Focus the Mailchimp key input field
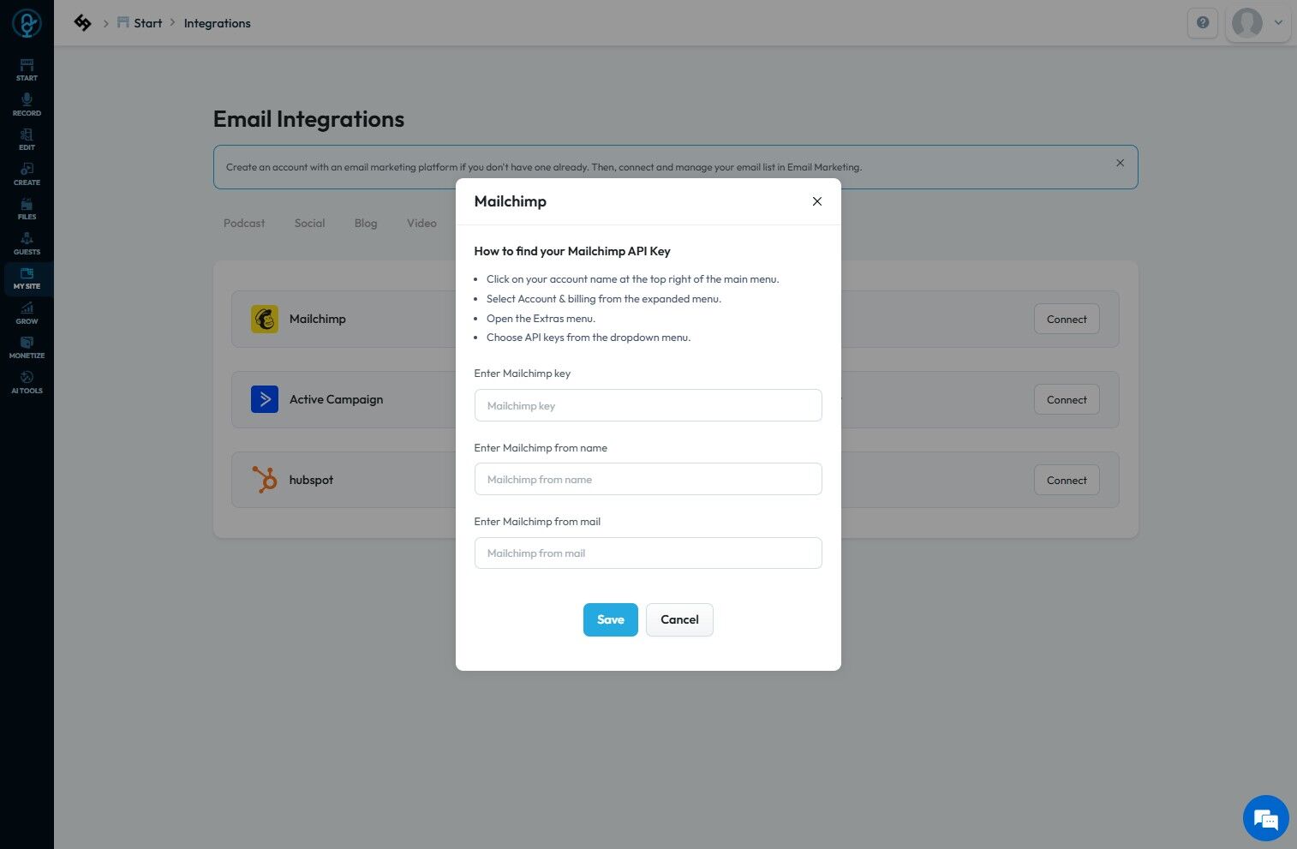The width and height of the screenshot is (1297, 849). tap(648, 405)
